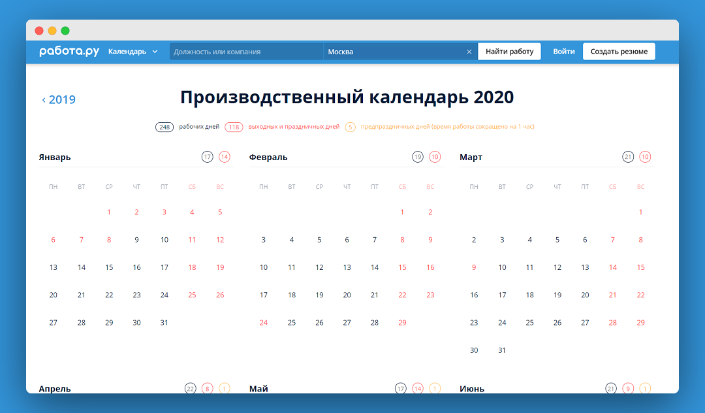Click February's 10 days-off circle
Screen dimensions: 705x413
435,157
